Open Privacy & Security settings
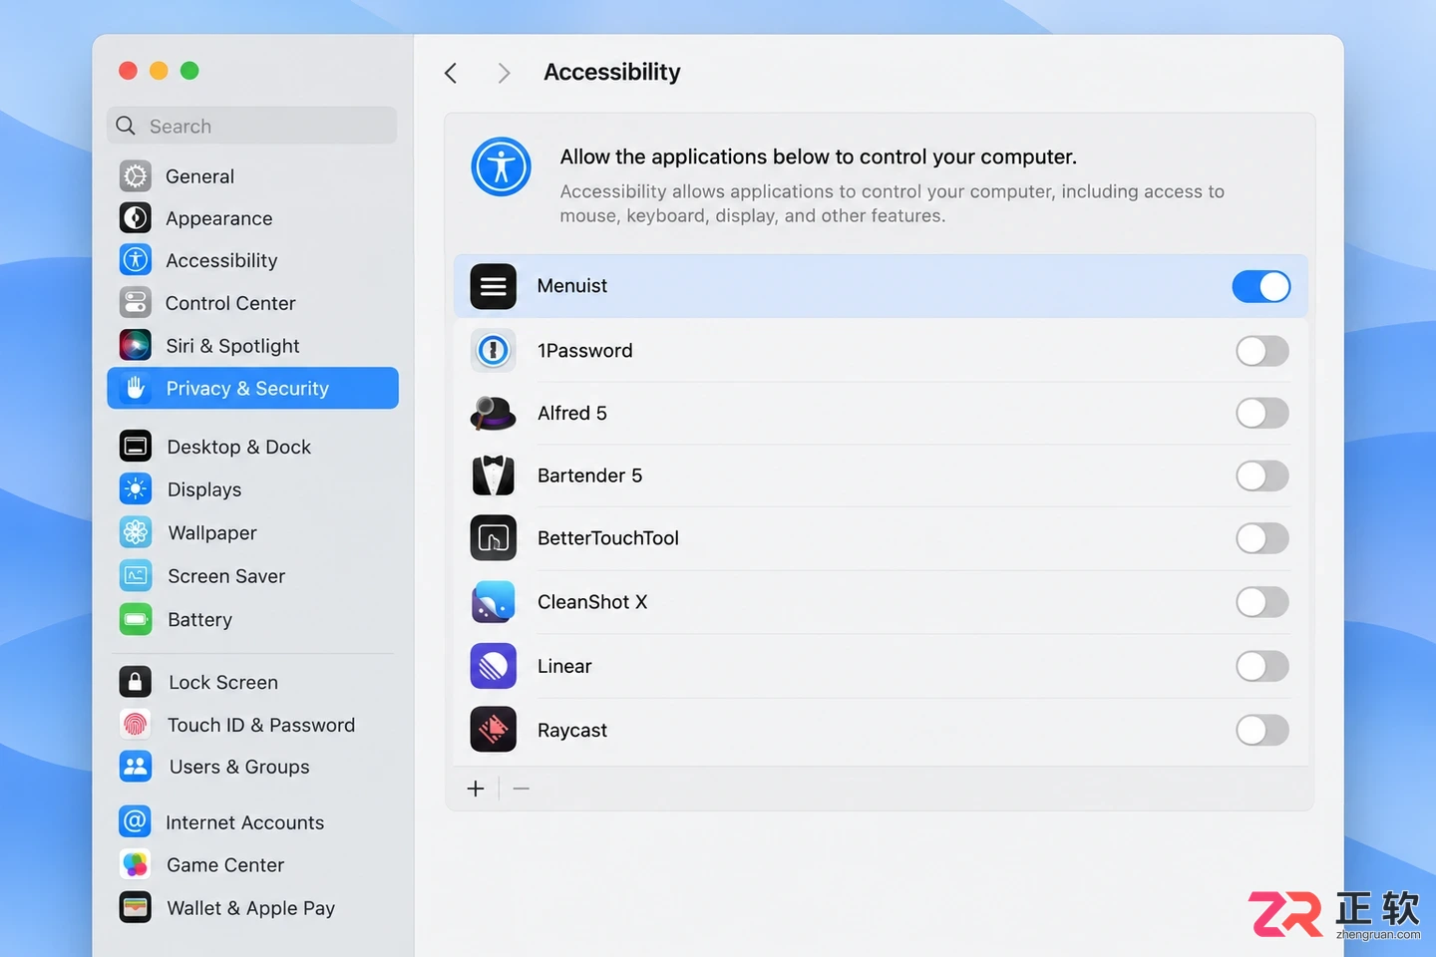 click(x=252, y=388)
